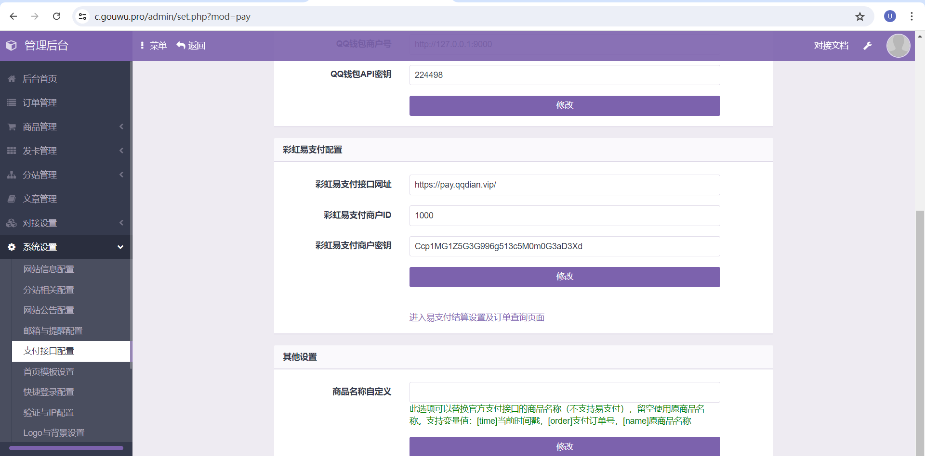
Task: Click the admin cube logo icon
Action: [11, 45]
